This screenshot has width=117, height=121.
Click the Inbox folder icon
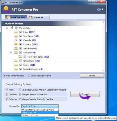[x=16, y=32]
